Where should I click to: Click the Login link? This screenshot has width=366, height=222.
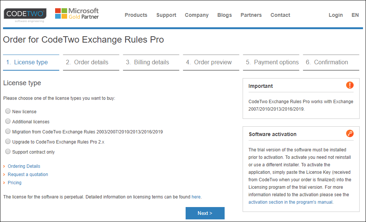click(336, 15)
